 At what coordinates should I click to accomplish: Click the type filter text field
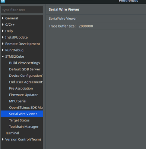coord(22,10)
